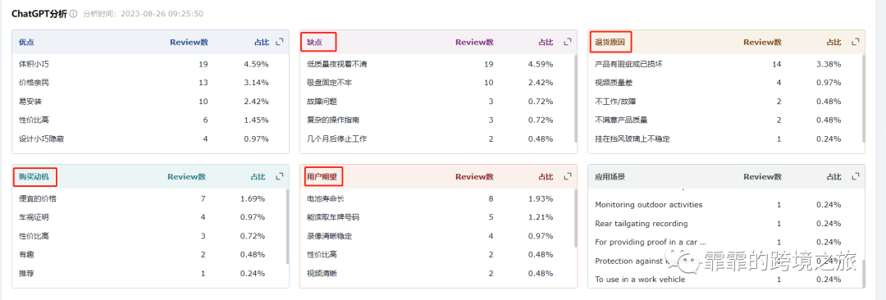Viewport: 886px width, 300px height.
Task: Expand the 缺点 panel with its corner icon
Action: pyautogui.click(x=568, y=42)
